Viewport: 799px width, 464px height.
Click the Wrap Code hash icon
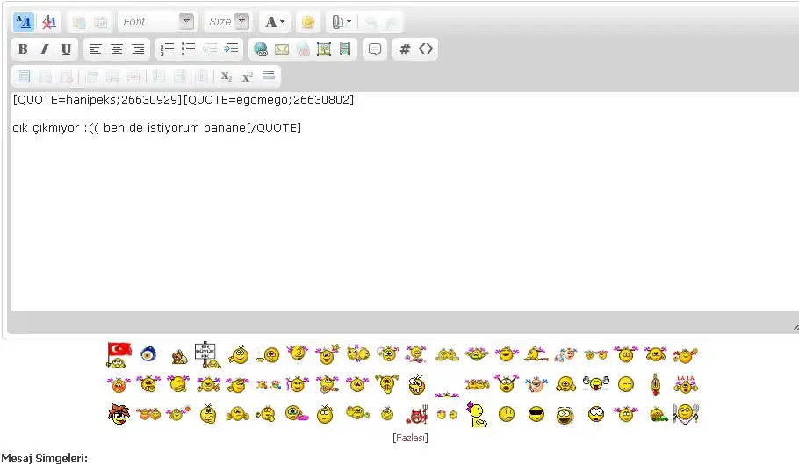(405, 49)
